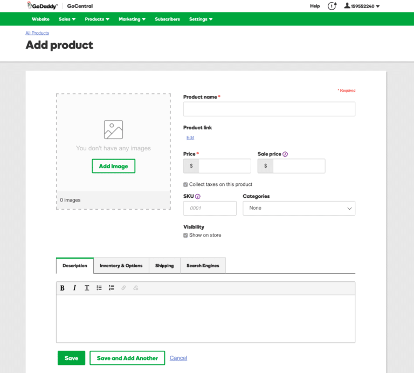Click the insert link icon
The width and height of the screenshot is (414, 373).
(x=123, y=288)
